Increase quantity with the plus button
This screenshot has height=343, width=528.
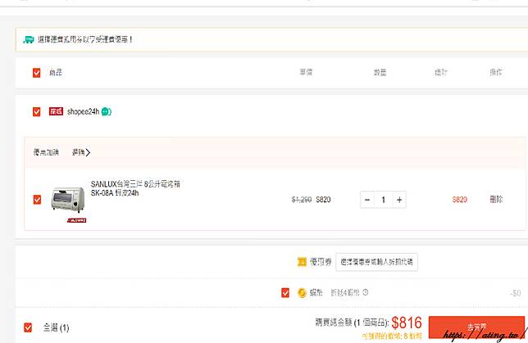coord(399,200)
